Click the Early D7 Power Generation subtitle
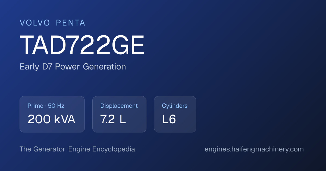This screenshot has width=326, height=171. tap(73, 67)
